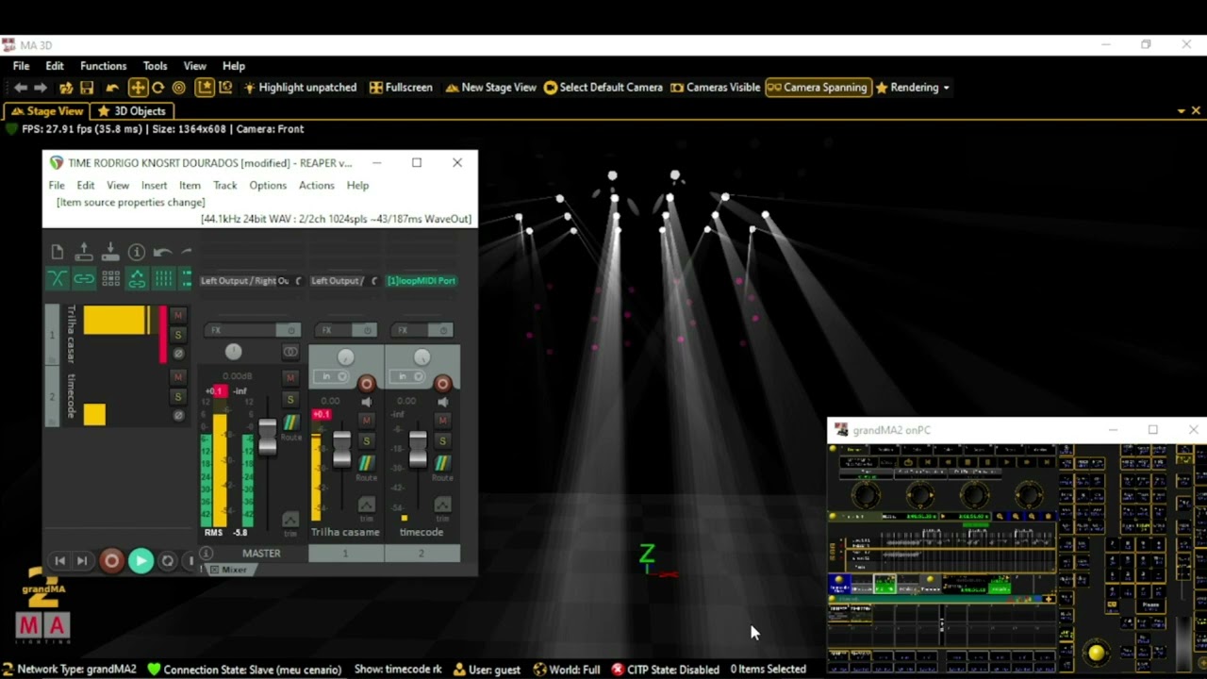
Task: Click New Stage View button
Action: (490, 88)
